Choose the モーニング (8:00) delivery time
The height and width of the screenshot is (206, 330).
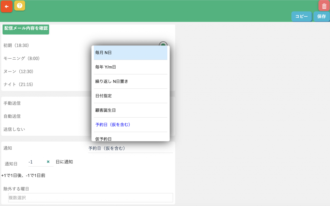[21, 58]
